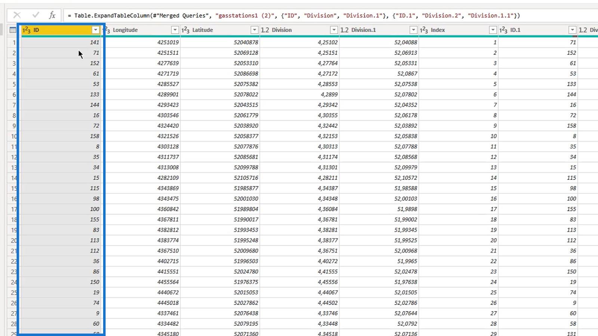This screenshot has height=336, width=598.
Task: Click ID cell with value 152
Action: [x=61, y=63]
